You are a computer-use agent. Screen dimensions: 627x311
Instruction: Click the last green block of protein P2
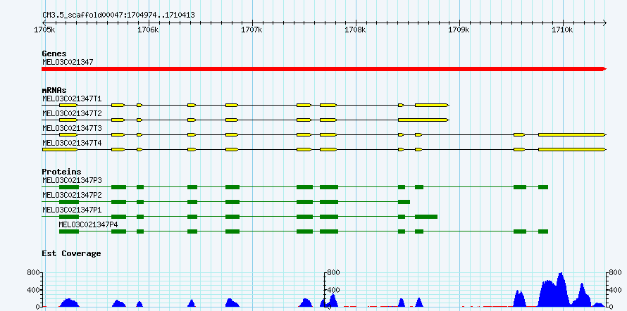click(x=404, y=202)
